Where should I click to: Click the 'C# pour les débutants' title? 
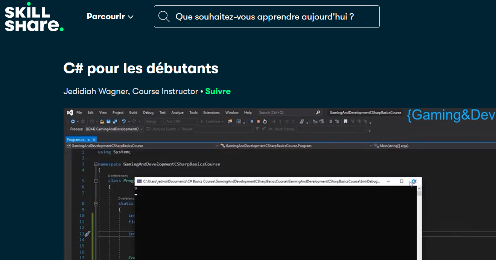pyautogui.click(x=141, y=68)
